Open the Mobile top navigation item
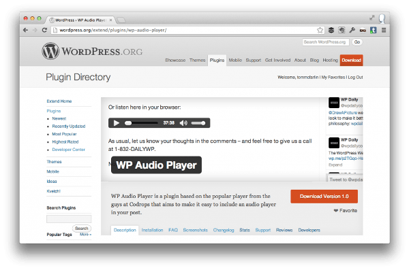 (235, 61)
